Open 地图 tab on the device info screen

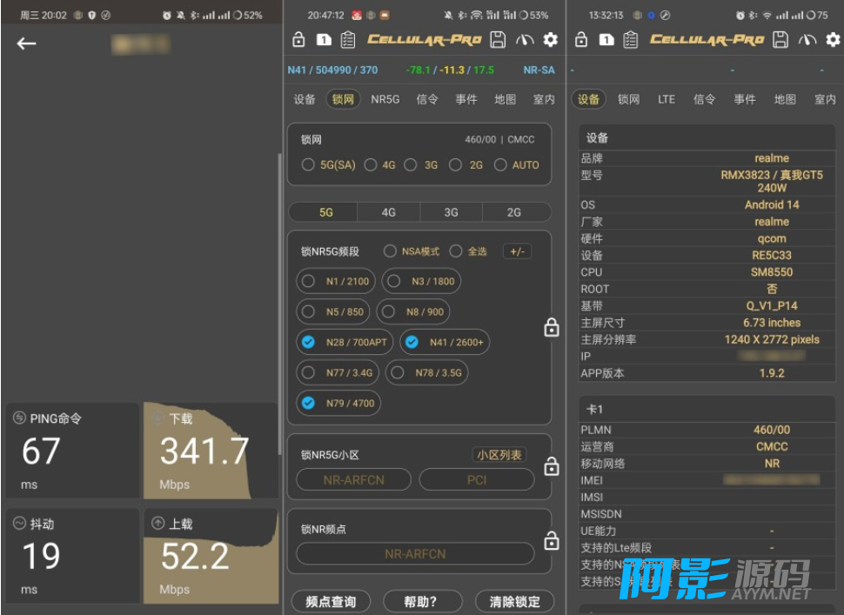click(785, 99)
